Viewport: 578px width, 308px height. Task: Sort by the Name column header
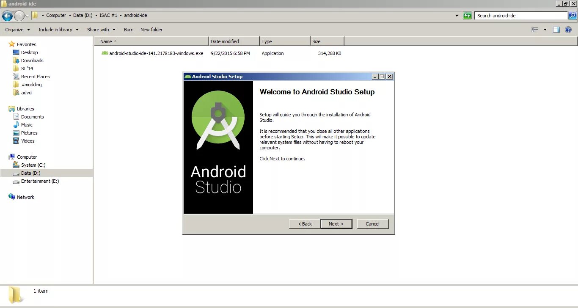151,41
